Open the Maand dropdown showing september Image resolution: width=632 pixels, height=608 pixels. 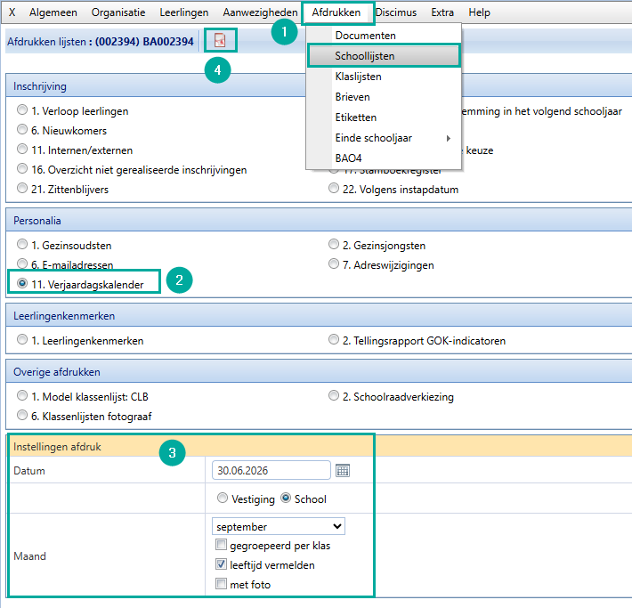[x=279, y=527]
